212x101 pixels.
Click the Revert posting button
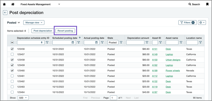[x=65, y=31]
